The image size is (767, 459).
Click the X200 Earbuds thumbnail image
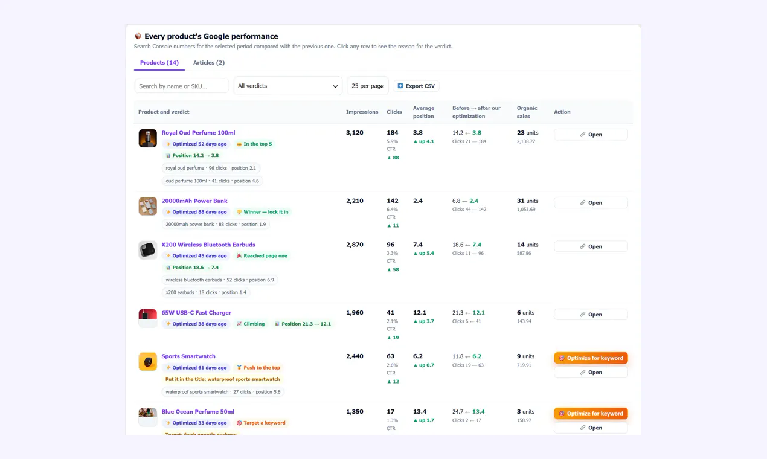(x=147, y=250)
